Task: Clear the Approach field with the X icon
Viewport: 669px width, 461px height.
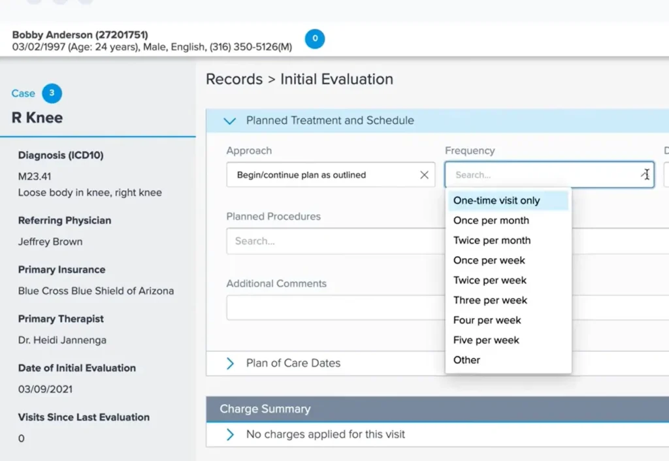Action: point(424,175)
